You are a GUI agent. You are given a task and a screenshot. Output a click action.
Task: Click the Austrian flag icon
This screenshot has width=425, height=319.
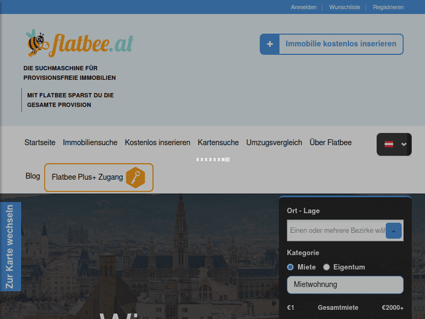coord(389,144)
